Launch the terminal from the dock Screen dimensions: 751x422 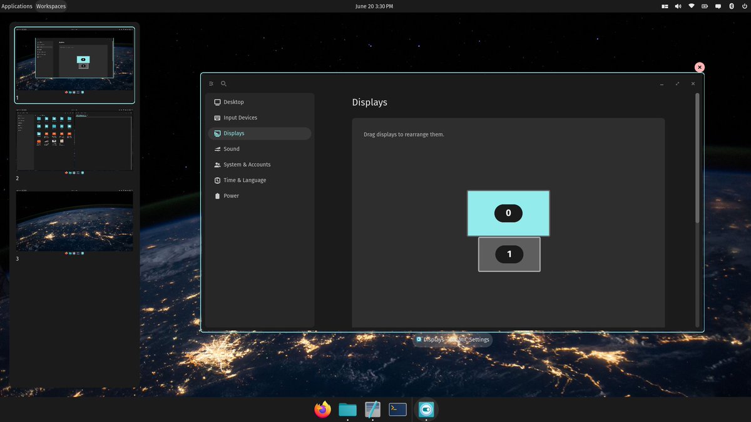tap(397, 409)
